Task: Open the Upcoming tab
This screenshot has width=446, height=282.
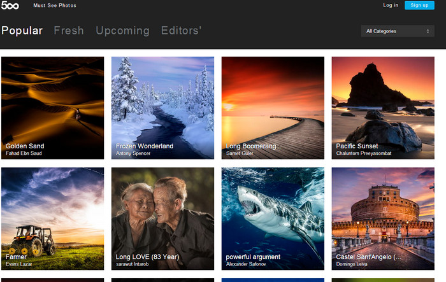Action: [x=122, y=31]
